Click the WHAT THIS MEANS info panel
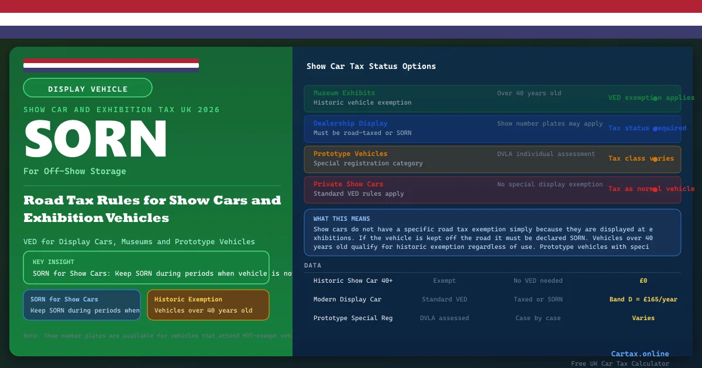Image resolution: width=702 pixels, height=368 pixels. click(492, 232)
